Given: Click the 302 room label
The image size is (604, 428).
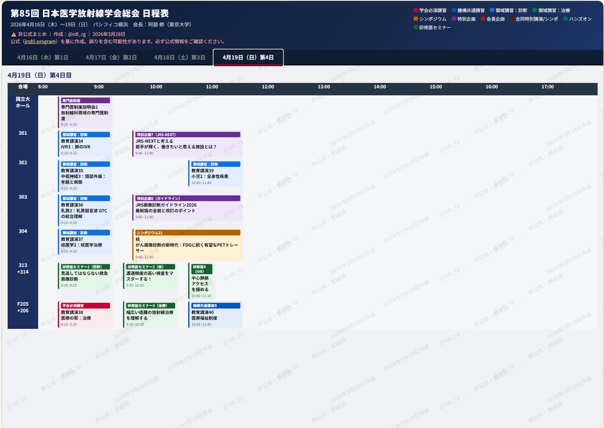Looking at the screenshot, I should (x=23, y=162).
